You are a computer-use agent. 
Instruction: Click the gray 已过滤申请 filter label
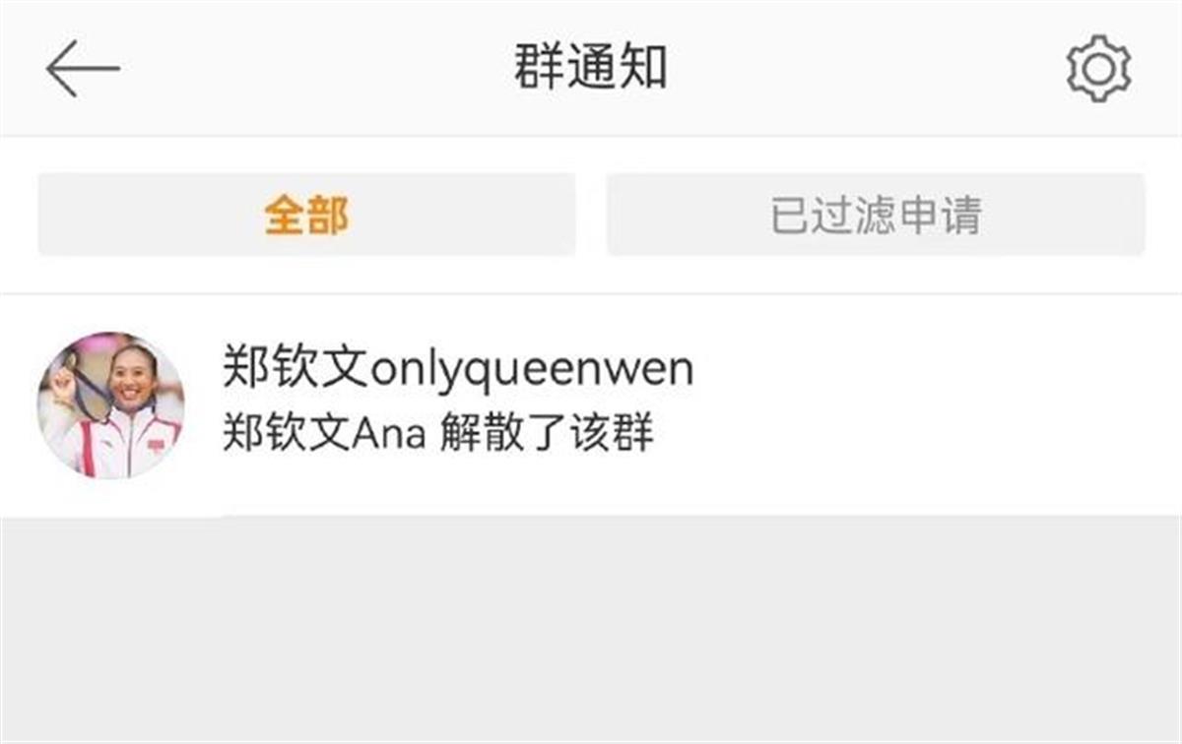(876, 216)
